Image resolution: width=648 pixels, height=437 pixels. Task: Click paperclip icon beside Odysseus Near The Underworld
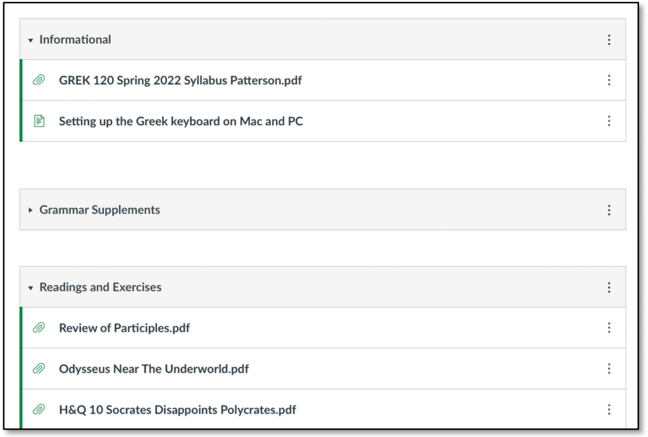click(39, 369)
